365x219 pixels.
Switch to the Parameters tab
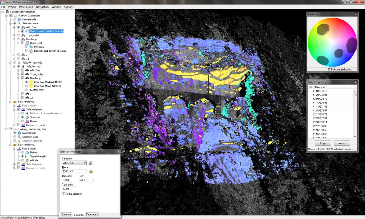pos(92,214)
